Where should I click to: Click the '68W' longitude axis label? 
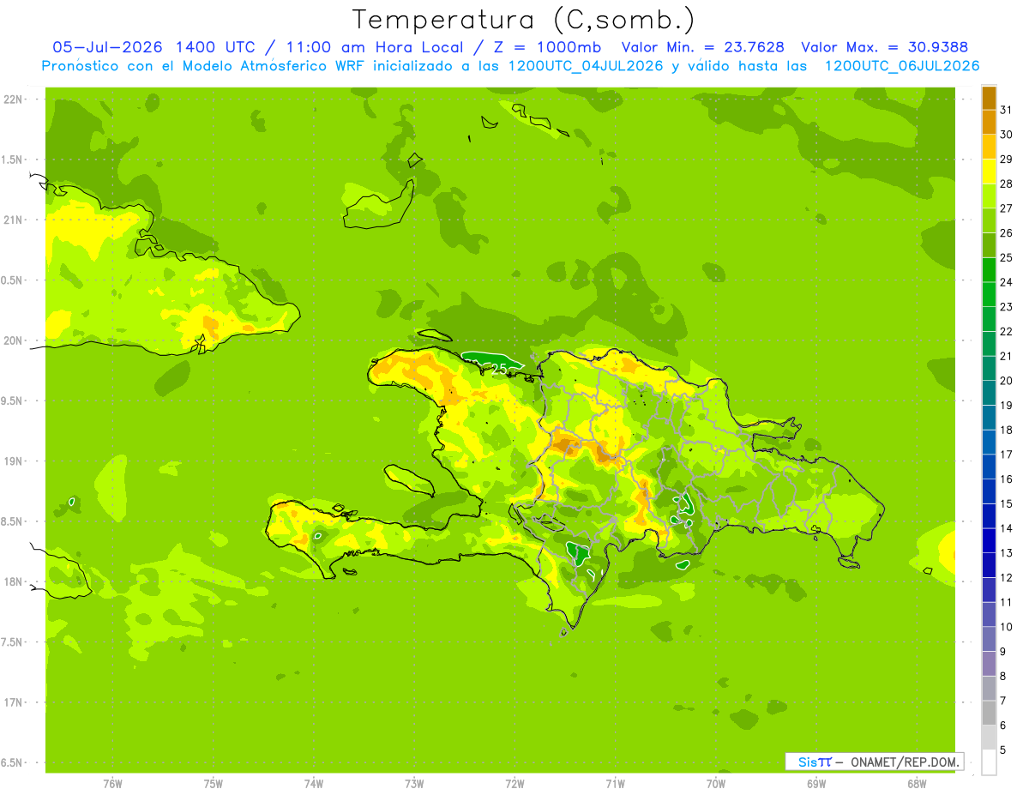pos(916,784)
